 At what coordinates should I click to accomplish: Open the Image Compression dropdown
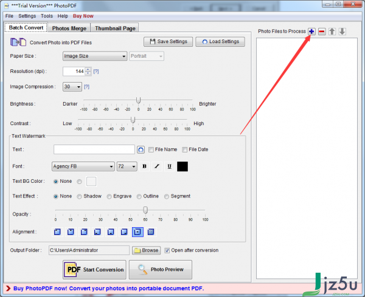tap(72, 87)
